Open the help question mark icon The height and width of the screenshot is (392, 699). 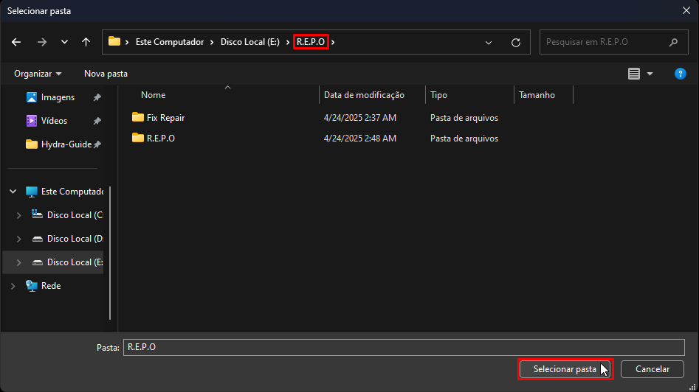[x=681, y=74]
